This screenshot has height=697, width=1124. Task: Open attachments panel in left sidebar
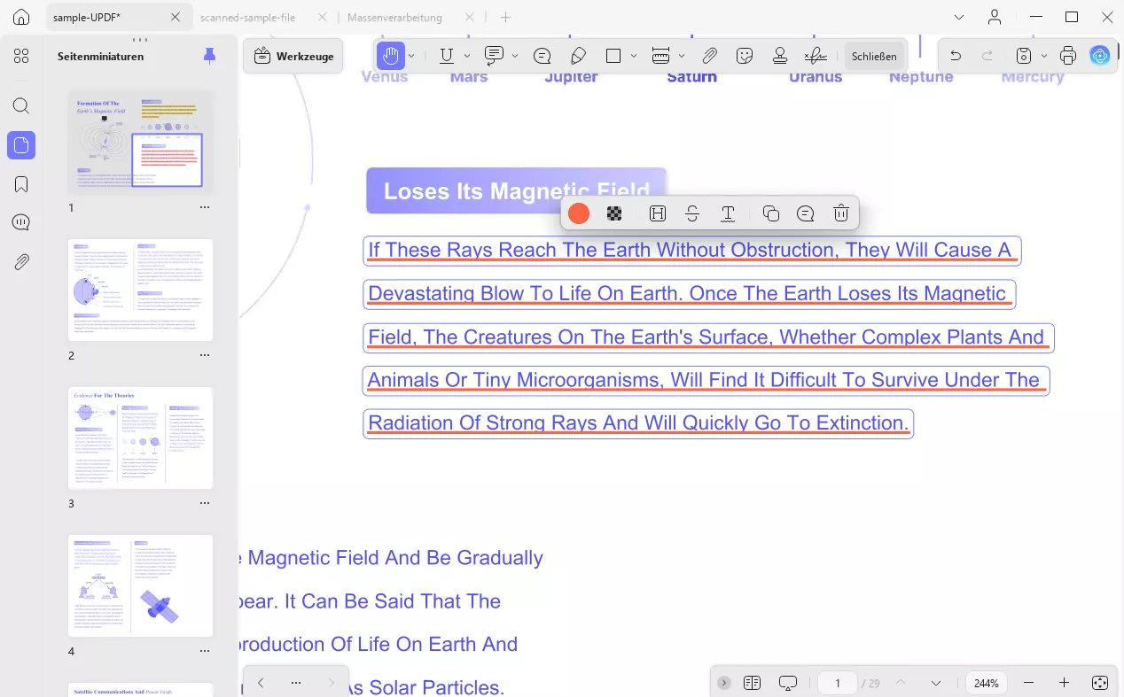pos(21,262)
